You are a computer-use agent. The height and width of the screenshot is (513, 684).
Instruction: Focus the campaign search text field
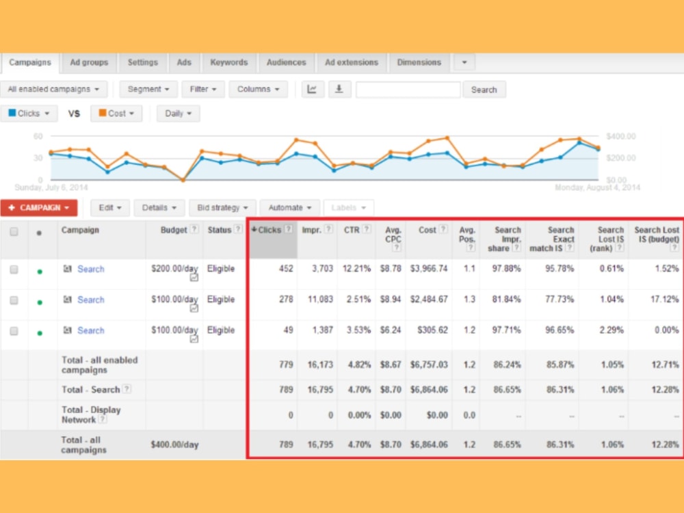(408, 90)
